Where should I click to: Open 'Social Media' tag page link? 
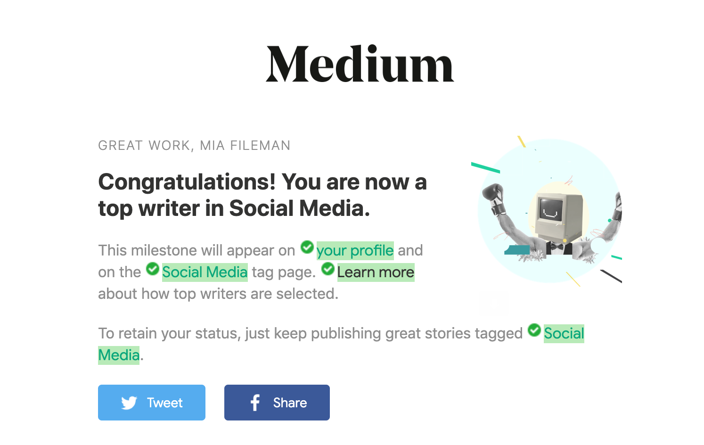(x=205, y=272)
